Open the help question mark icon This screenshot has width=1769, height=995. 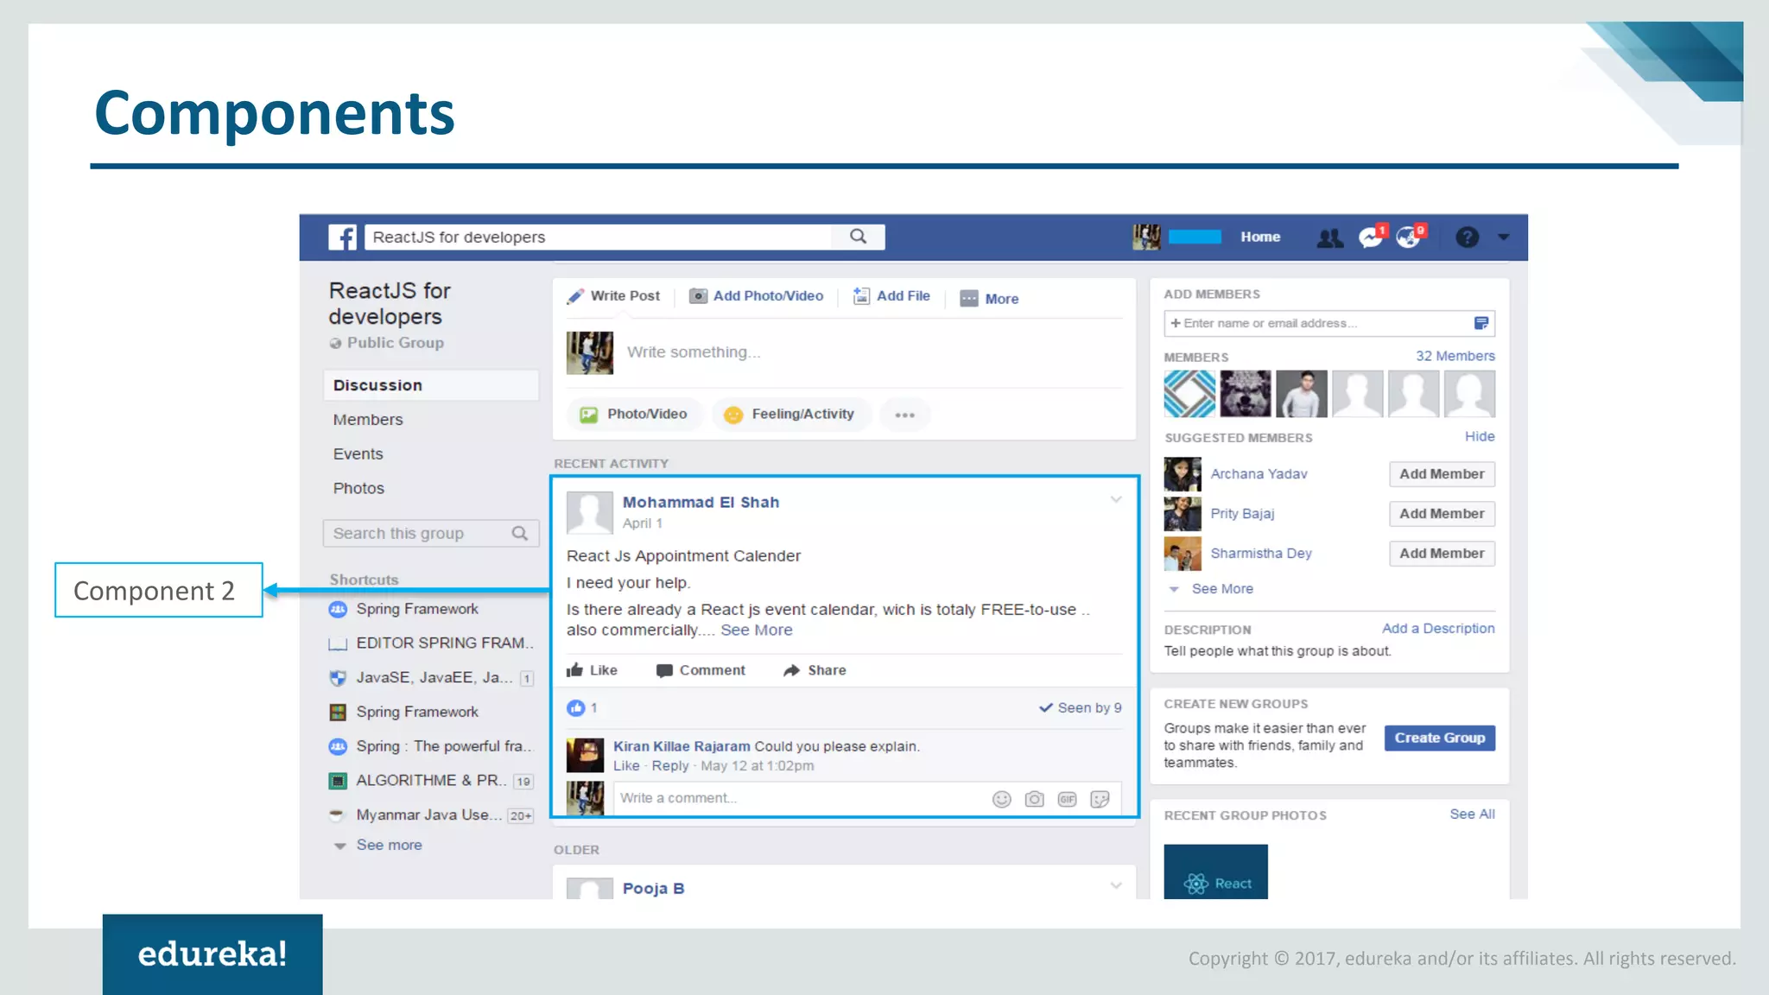[1467, 237]
